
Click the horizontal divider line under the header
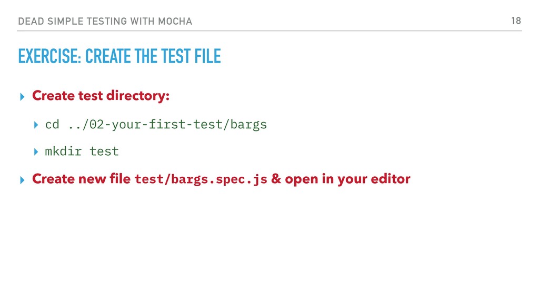269,31
